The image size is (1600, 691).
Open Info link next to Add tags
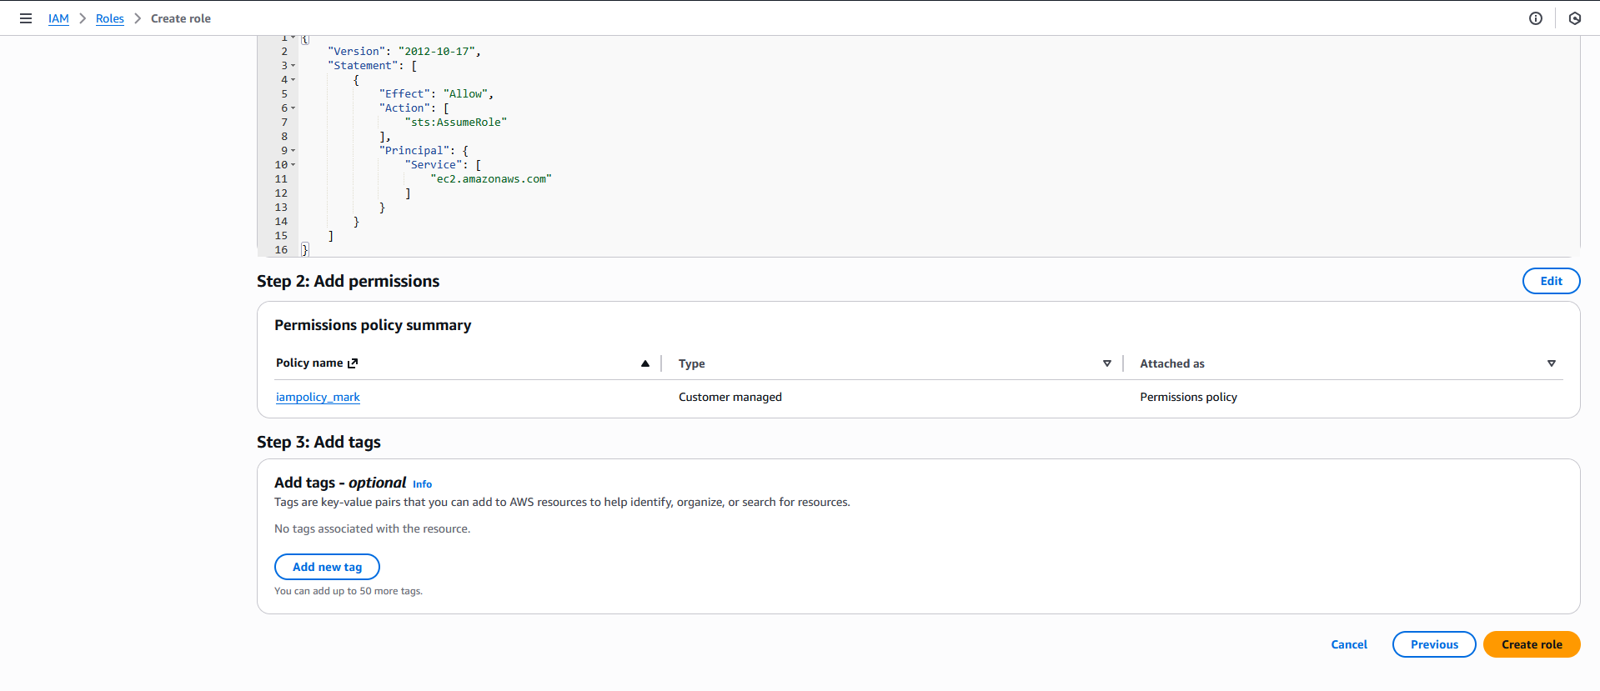coord(422,484)
